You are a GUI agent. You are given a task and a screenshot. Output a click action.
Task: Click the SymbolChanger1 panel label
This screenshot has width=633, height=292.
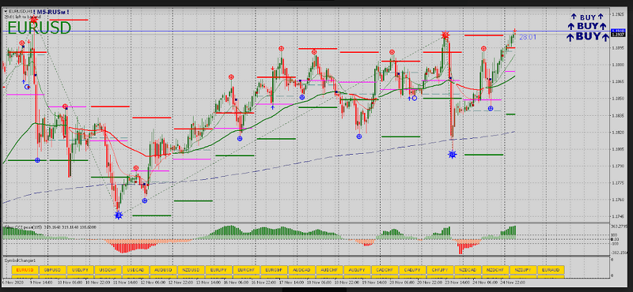21,260
